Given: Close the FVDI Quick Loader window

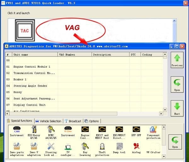Looking at the screenshot, I should coord(186,3).
